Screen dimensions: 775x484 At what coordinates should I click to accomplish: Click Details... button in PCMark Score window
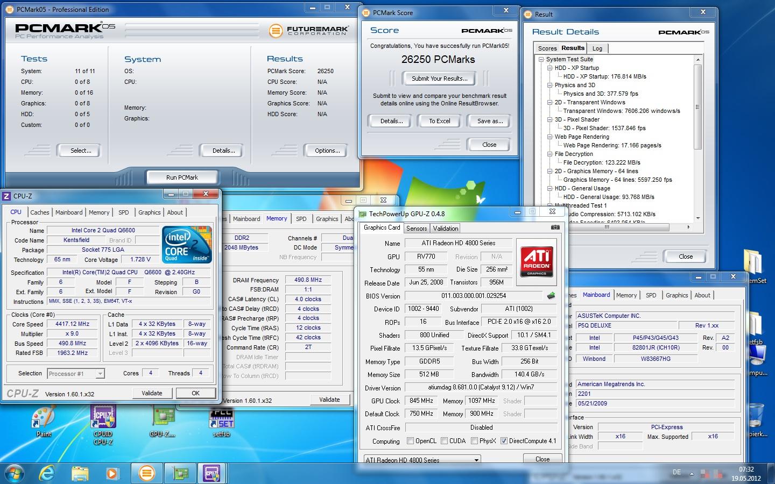391,121
